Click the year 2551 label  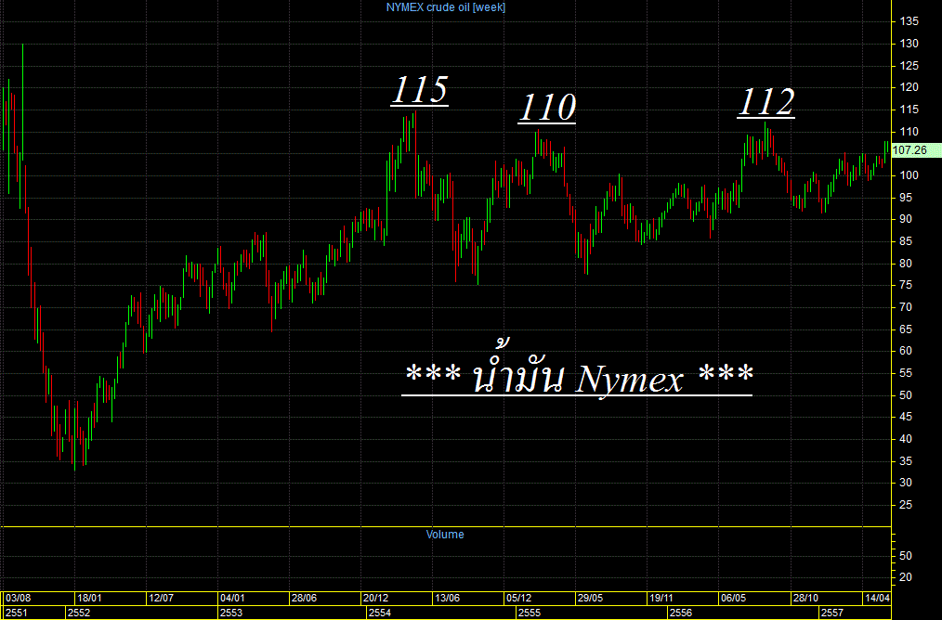(x=16, y=613)
